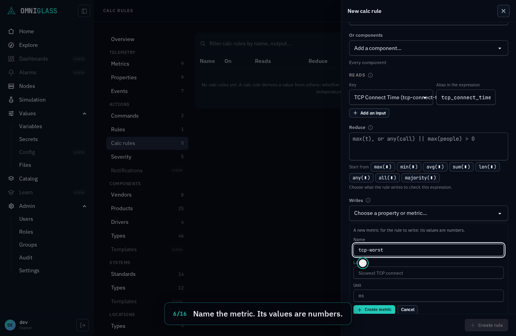Click the Values sliders icon
This screenshot has width=516, height=336.
[x=11, y=113]
